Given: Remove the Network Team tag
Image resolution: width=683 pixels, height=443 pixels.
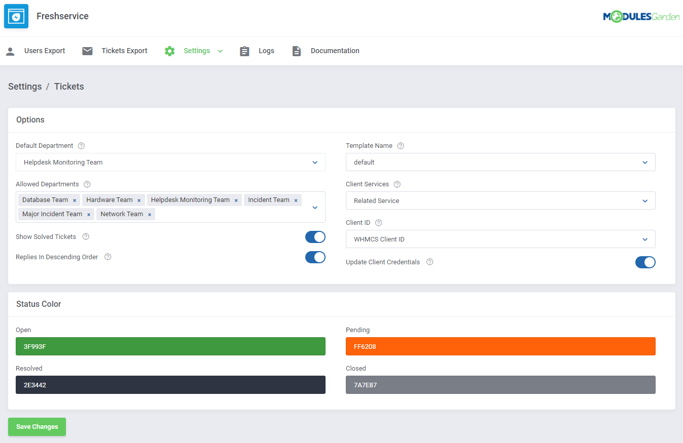Looking at the screenshot, I should (150, 215).
